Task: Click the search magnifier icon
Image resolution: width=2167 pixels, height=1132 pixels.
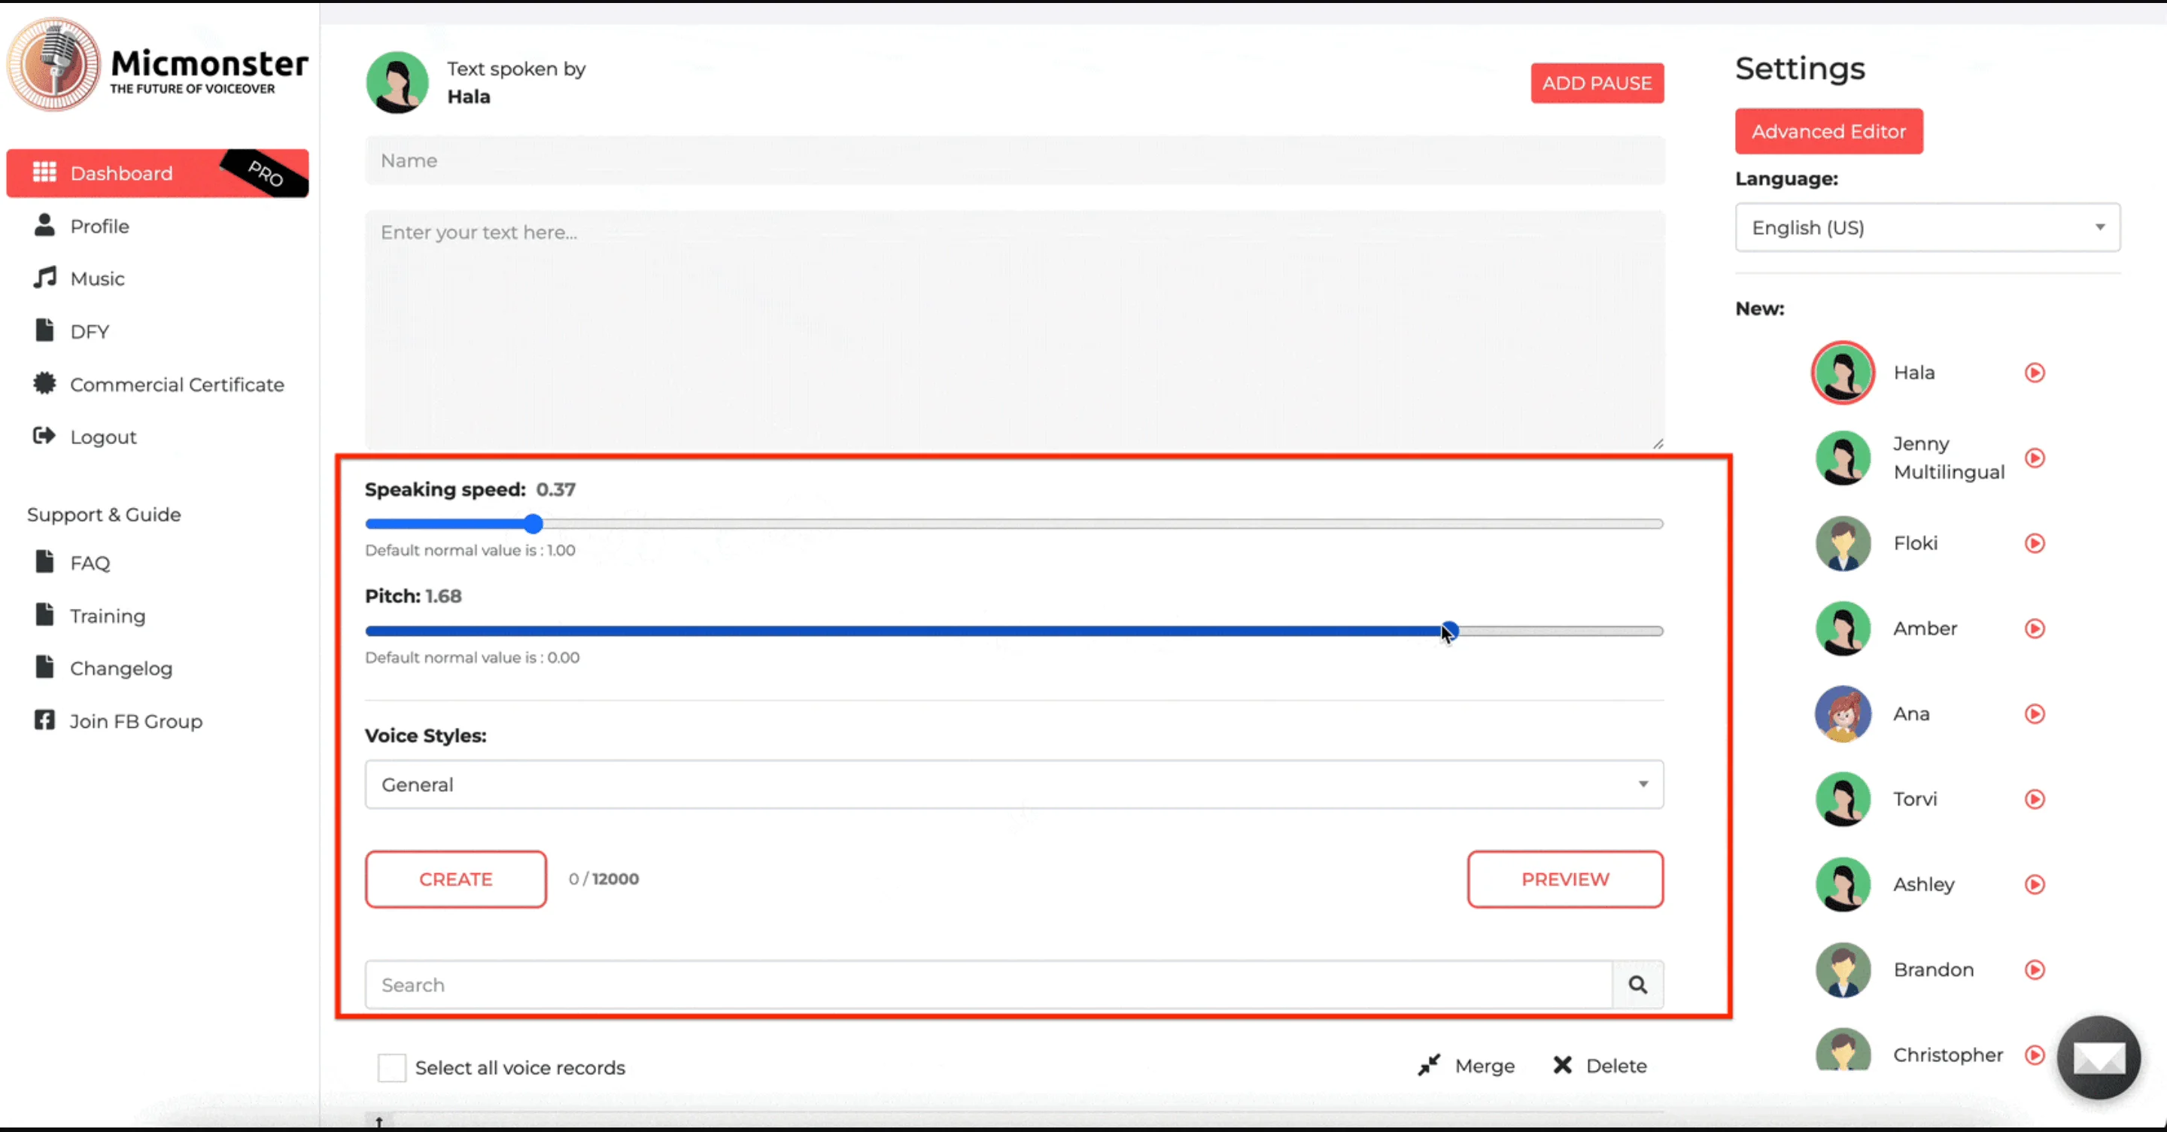Action: click(1637, 984)
